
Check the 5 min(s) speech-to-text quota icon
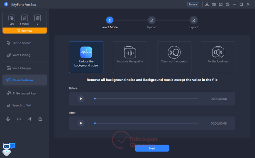[x=25, y=18]
